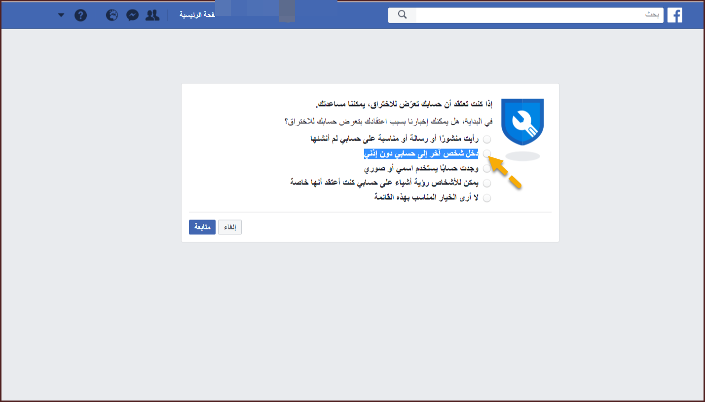Open the friend requests icon
This screenshot has height=402, width=705.
coord(152,15)
